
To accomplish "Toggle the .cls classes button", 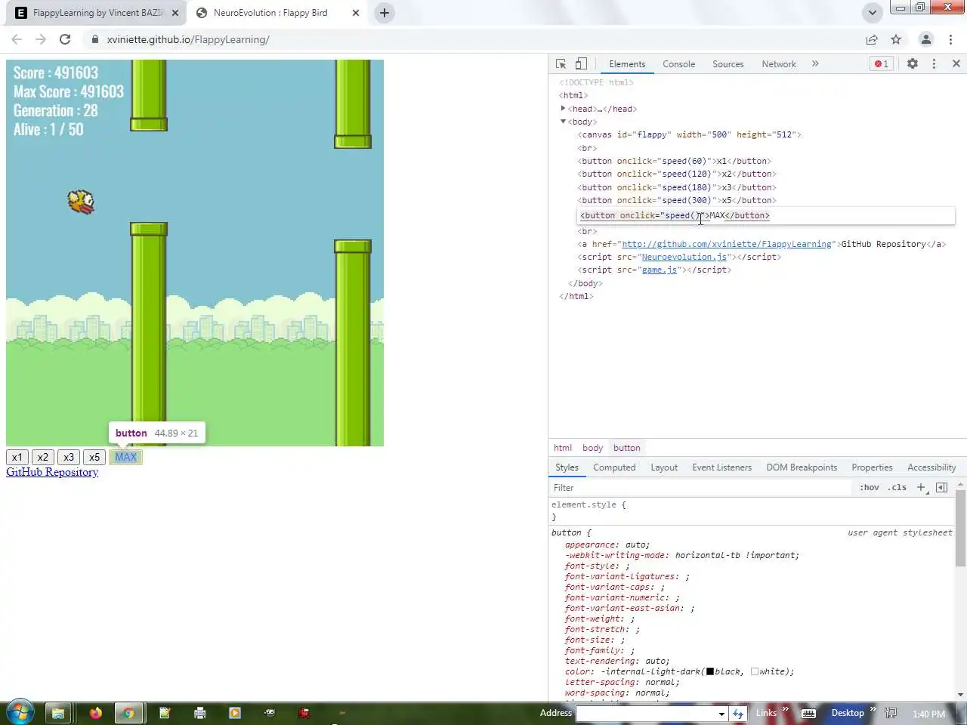I will tap(897, 488).
